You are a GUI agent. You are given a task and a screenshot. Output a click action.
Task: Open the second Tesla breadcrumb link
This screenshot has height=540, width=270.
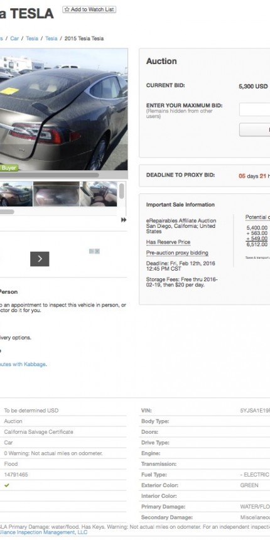[x=51, y=38]
